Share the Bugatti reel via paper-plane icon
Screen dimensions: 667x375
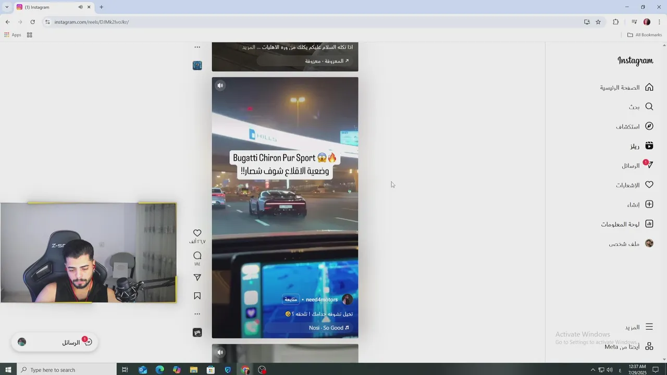tap(197, 278)
